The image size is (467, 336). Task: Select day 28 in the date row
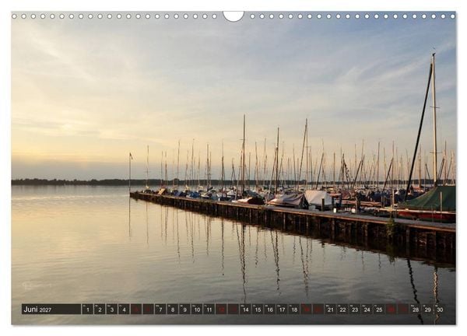(x=416, y=310)
